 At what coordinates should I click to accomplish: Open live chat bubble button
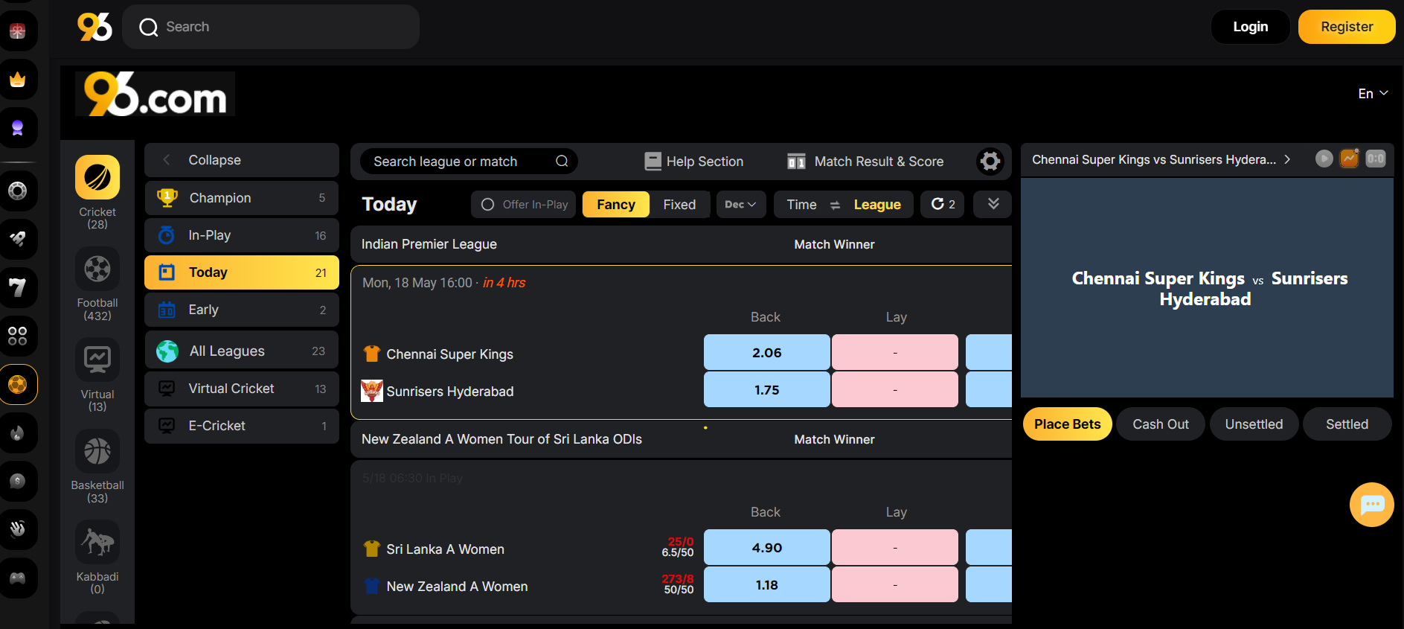coord(1372,505)
